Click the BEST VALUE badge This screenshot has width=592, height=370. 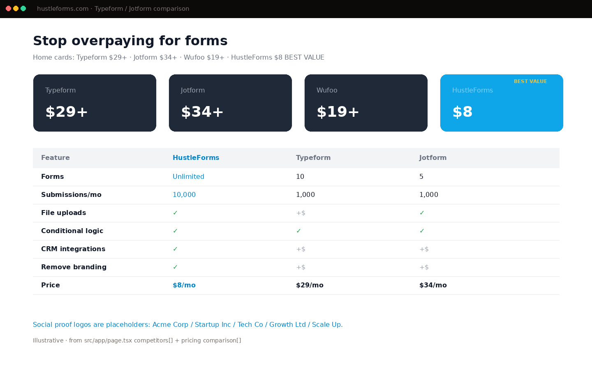(x=530, y=81)
